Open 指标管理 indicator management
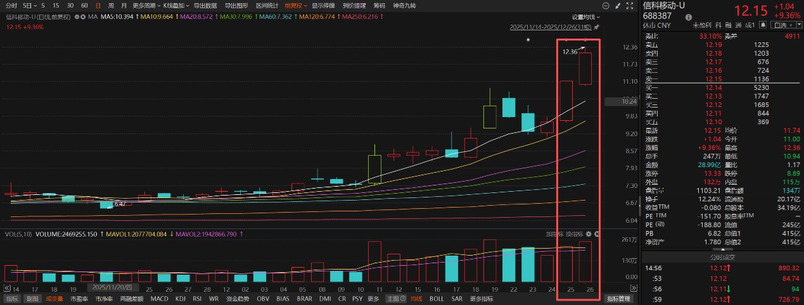 (618, 299)
